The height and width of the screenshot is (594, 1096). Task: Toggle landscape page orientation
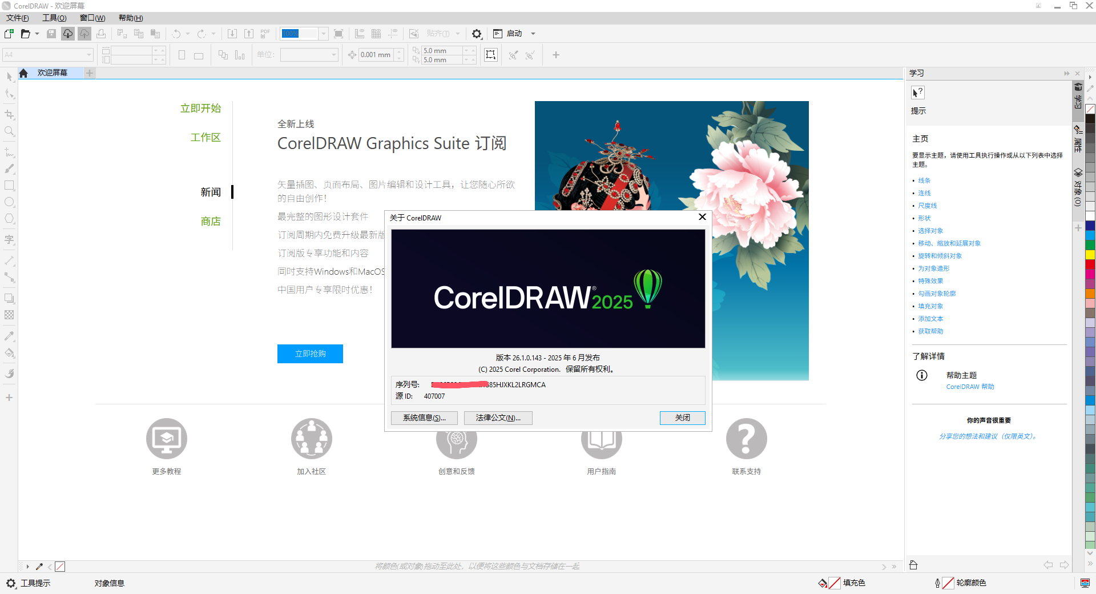coord(198,55)
